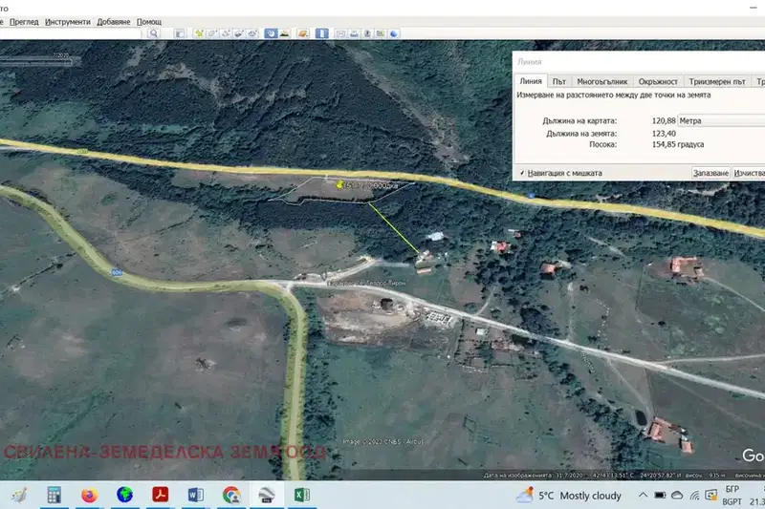Open Adobe Acrobat from taskbar
This screenshot has height=509, width=765.
pyautogui.click(x=160, y=495)
